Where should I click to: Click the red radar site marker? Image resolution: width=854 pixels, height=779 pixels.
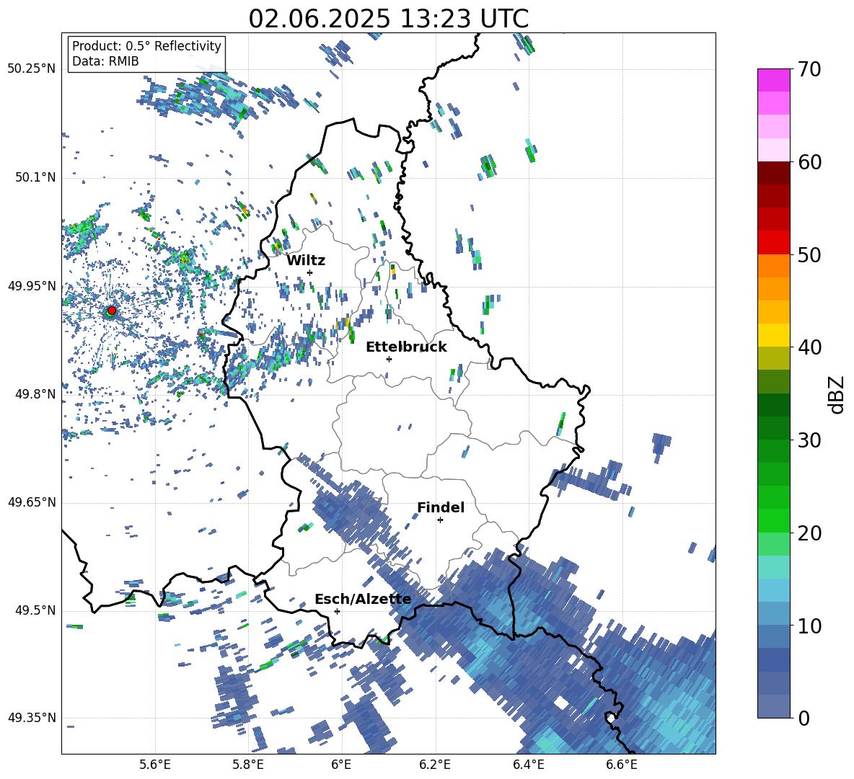112,310
